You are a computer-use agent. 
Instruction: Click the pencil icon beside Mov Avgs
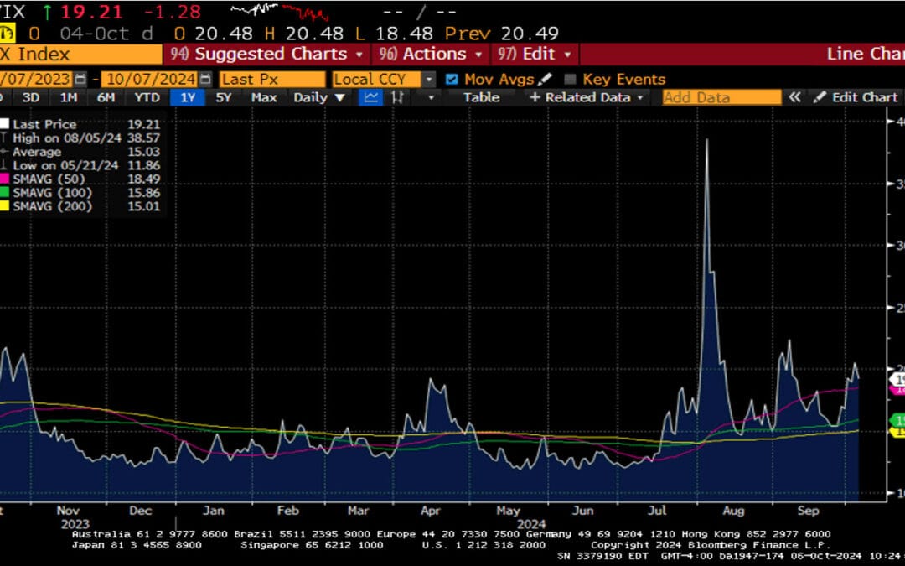546,79
